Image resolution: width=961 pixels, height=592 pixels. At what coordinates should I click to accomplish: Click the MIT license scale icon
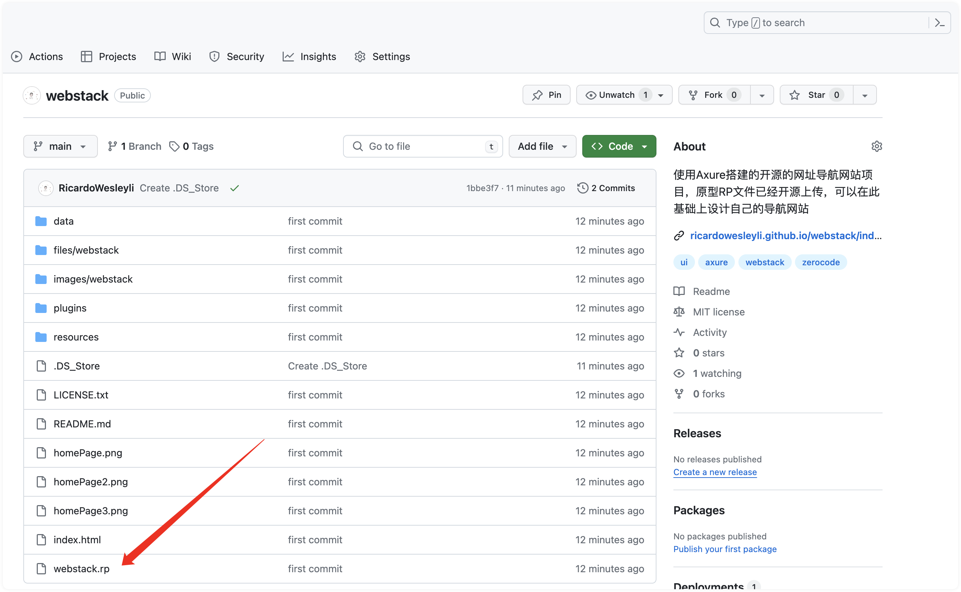point(679,312)
